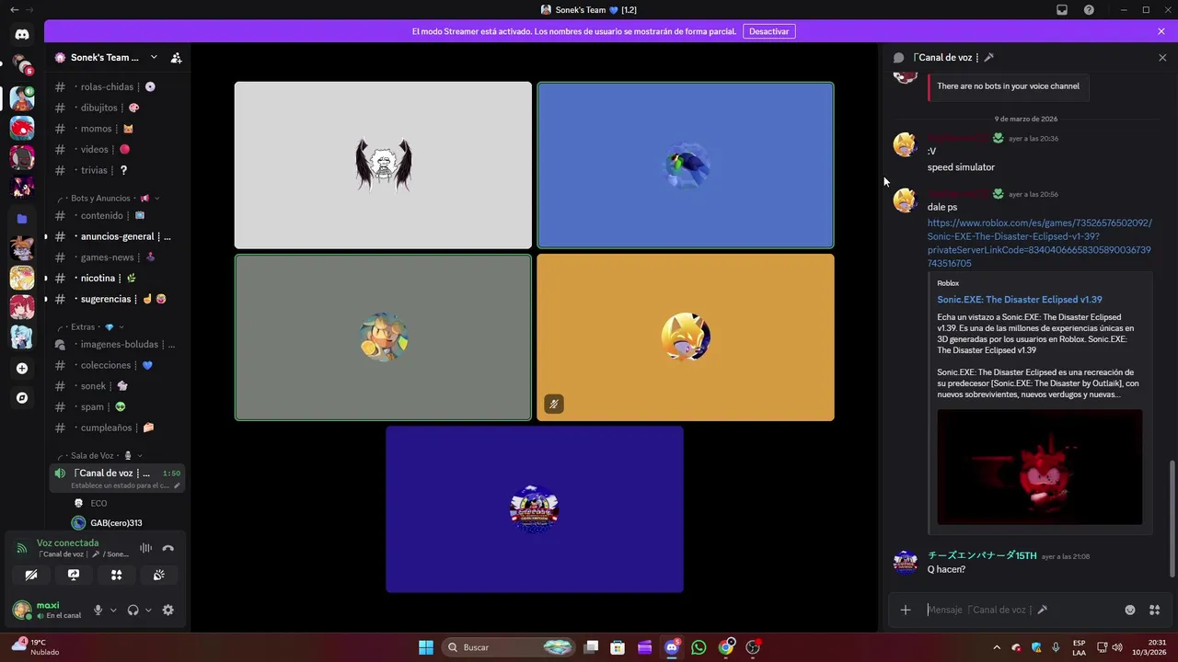Select the blue participant video tile

click(x=686, y=165)
